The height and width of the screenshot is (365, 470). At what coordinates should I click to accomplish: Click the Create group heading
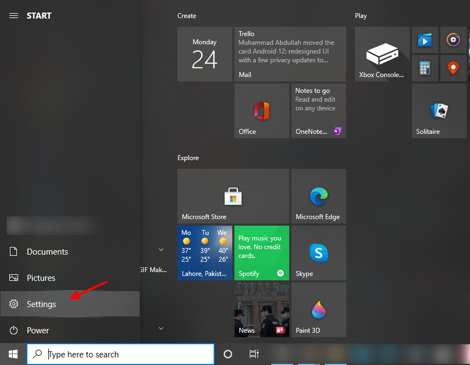click(x=187, y=16)
